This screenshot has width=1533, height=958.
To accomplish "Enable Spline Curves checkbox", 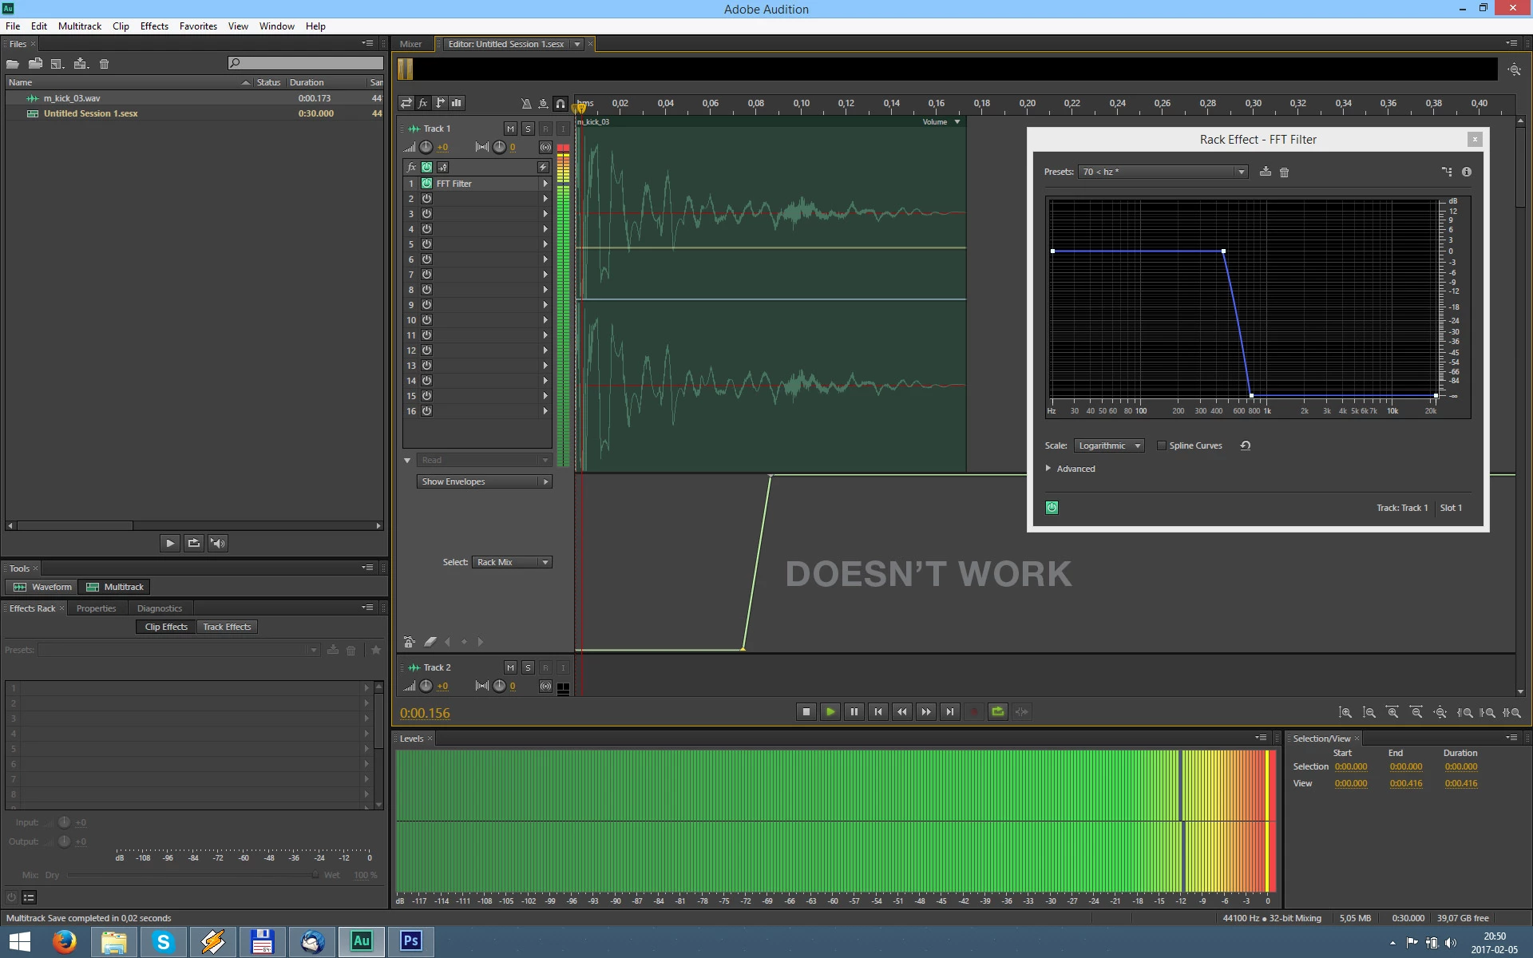I will click(1162, 445).
